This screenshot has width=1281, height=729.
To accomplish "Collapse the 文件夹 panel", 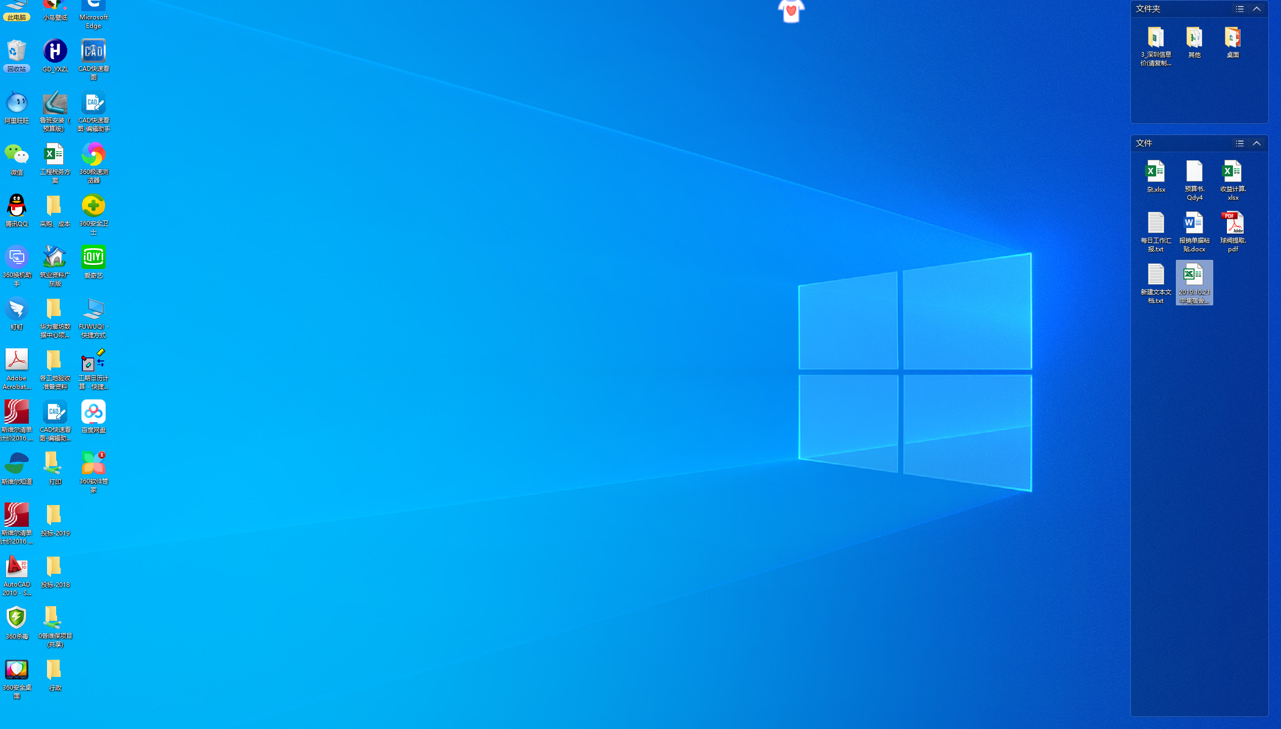I will pyautogui.click(x=1257, y=9).
